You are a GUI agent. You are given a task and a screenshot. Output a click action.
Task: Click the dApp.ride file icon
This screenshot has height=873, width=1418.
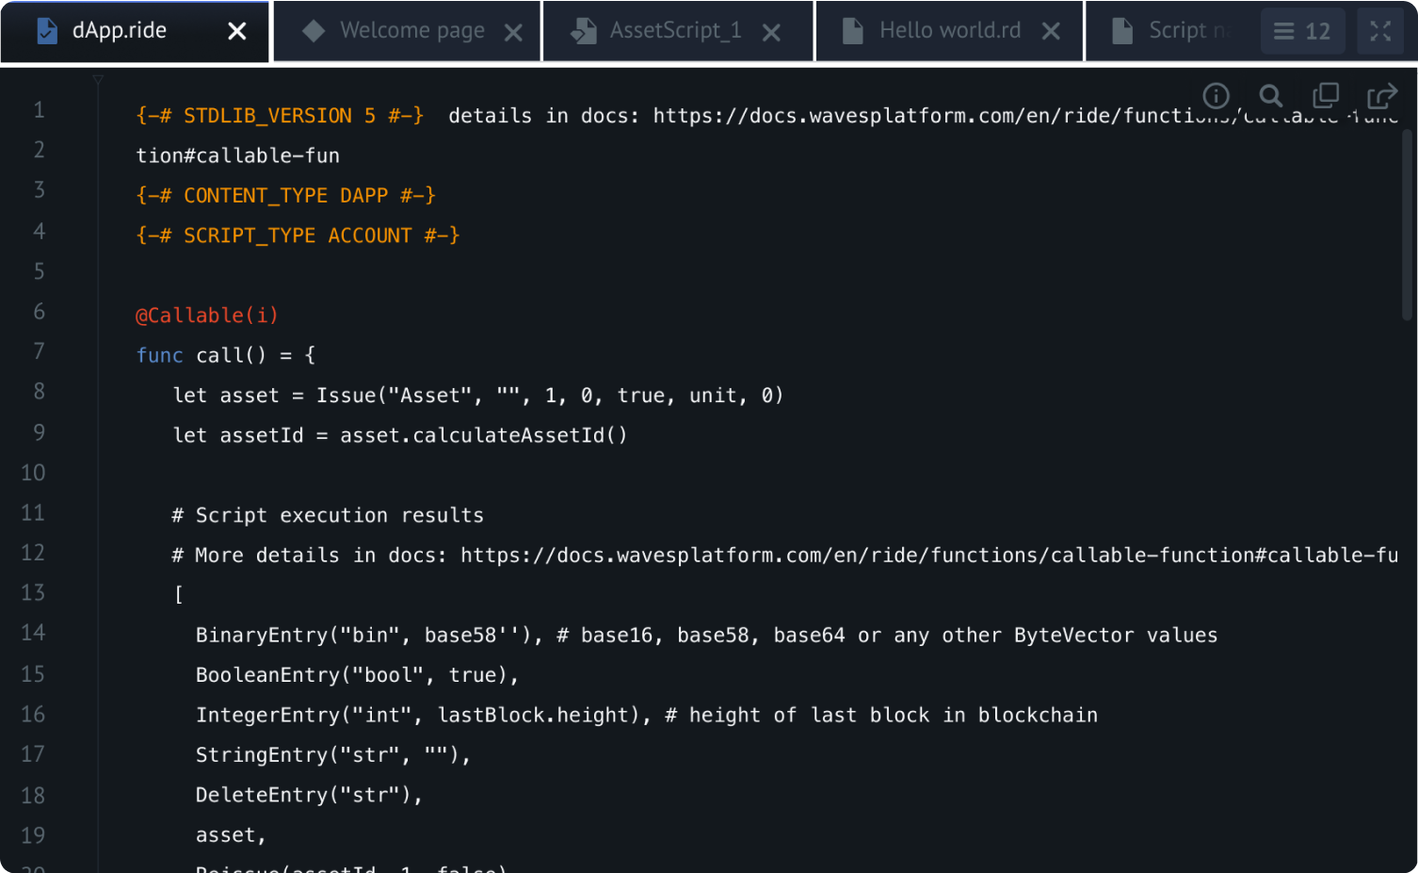pyautogui.click(x=46, y=31)
